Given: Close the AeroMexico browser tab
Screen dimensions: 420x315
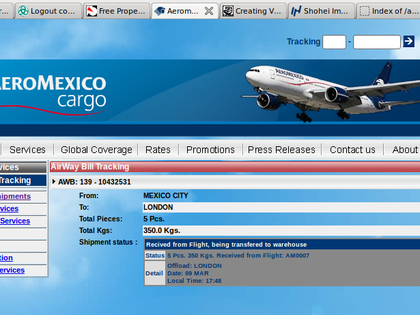Looking at the screenshot, I should tap(209, 11).
